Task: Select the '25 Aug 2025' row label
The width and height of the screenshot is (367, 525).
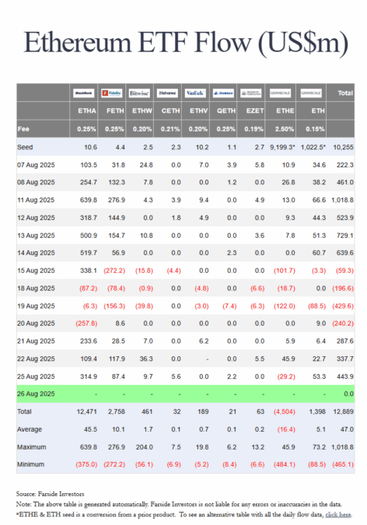Action: 36,377
